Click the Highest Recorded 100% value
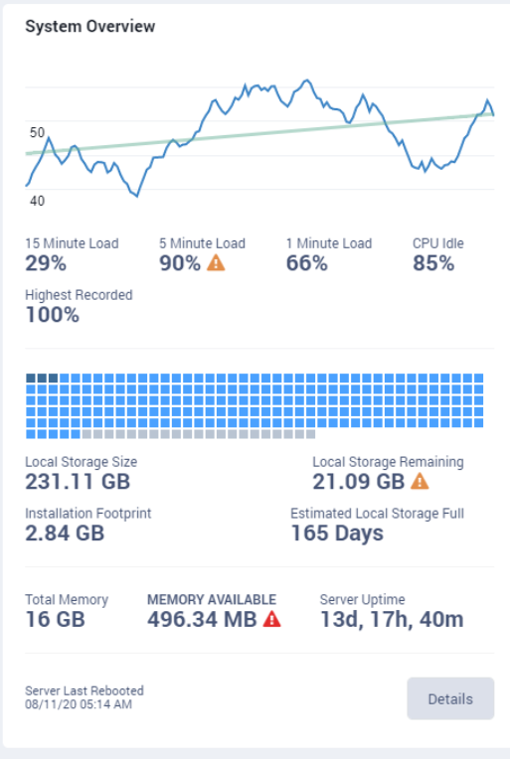 pyautogui.click(x=53, y=315)
